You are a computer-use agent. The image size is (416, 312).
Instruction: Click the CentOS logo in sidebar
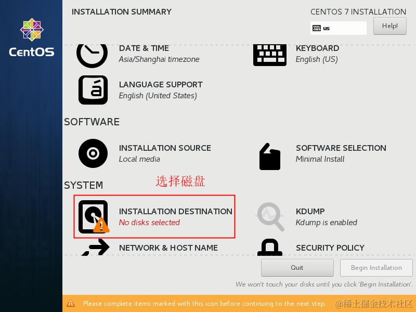click(x=32, y=37)
